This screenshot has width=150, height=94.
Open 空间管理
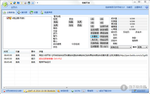(x=95, y=47)
